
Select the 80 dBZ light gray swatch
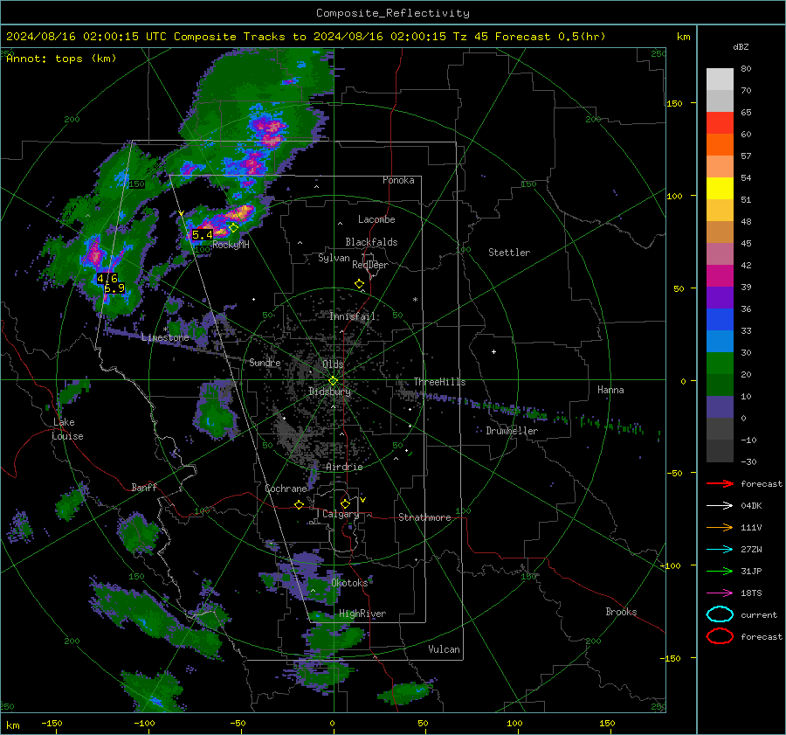coord(720,80)
